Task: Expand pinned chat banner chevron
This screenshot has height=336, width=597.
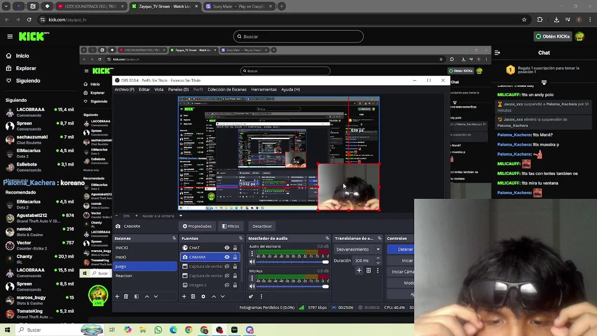Action: tap(544, 83)
